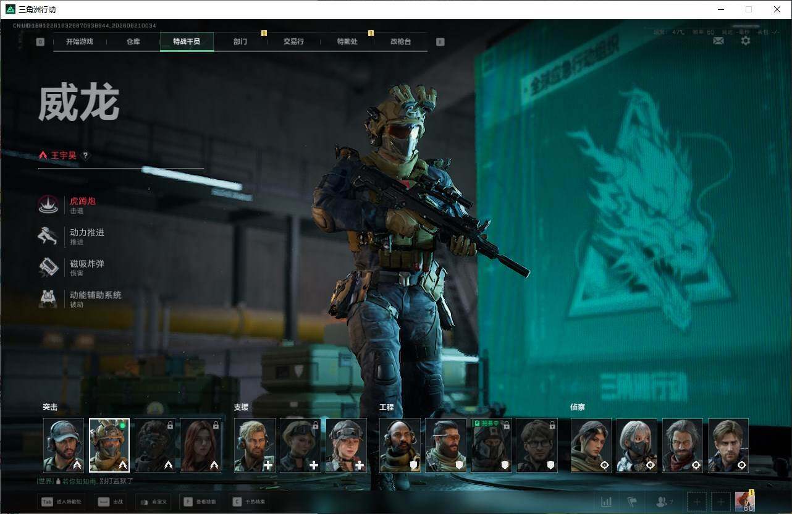Open the 特战干员 tab
The width and height of the screenshot is (792, 514).
(187, 42)
